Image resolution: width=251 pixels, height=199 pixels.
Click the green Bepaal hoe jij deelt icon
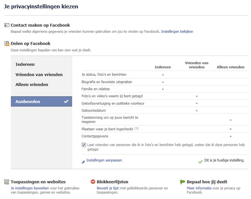coord(183,181)
